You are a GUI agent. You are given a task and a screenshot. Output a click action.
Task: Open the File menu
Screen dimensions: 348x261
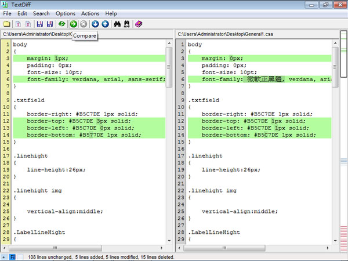click(7, 13)
